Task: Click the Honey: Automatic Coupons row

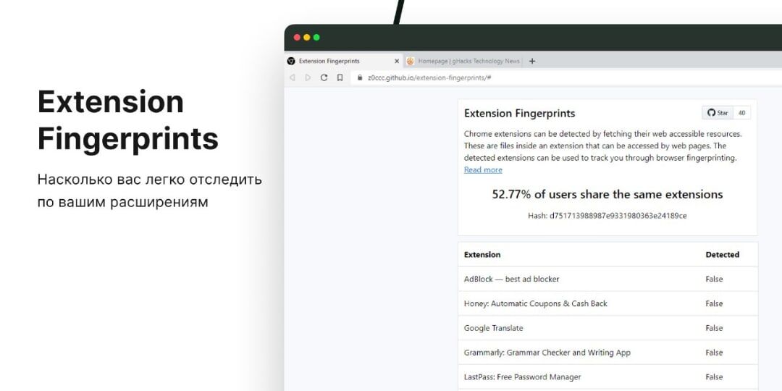Action: coord(608,303)
